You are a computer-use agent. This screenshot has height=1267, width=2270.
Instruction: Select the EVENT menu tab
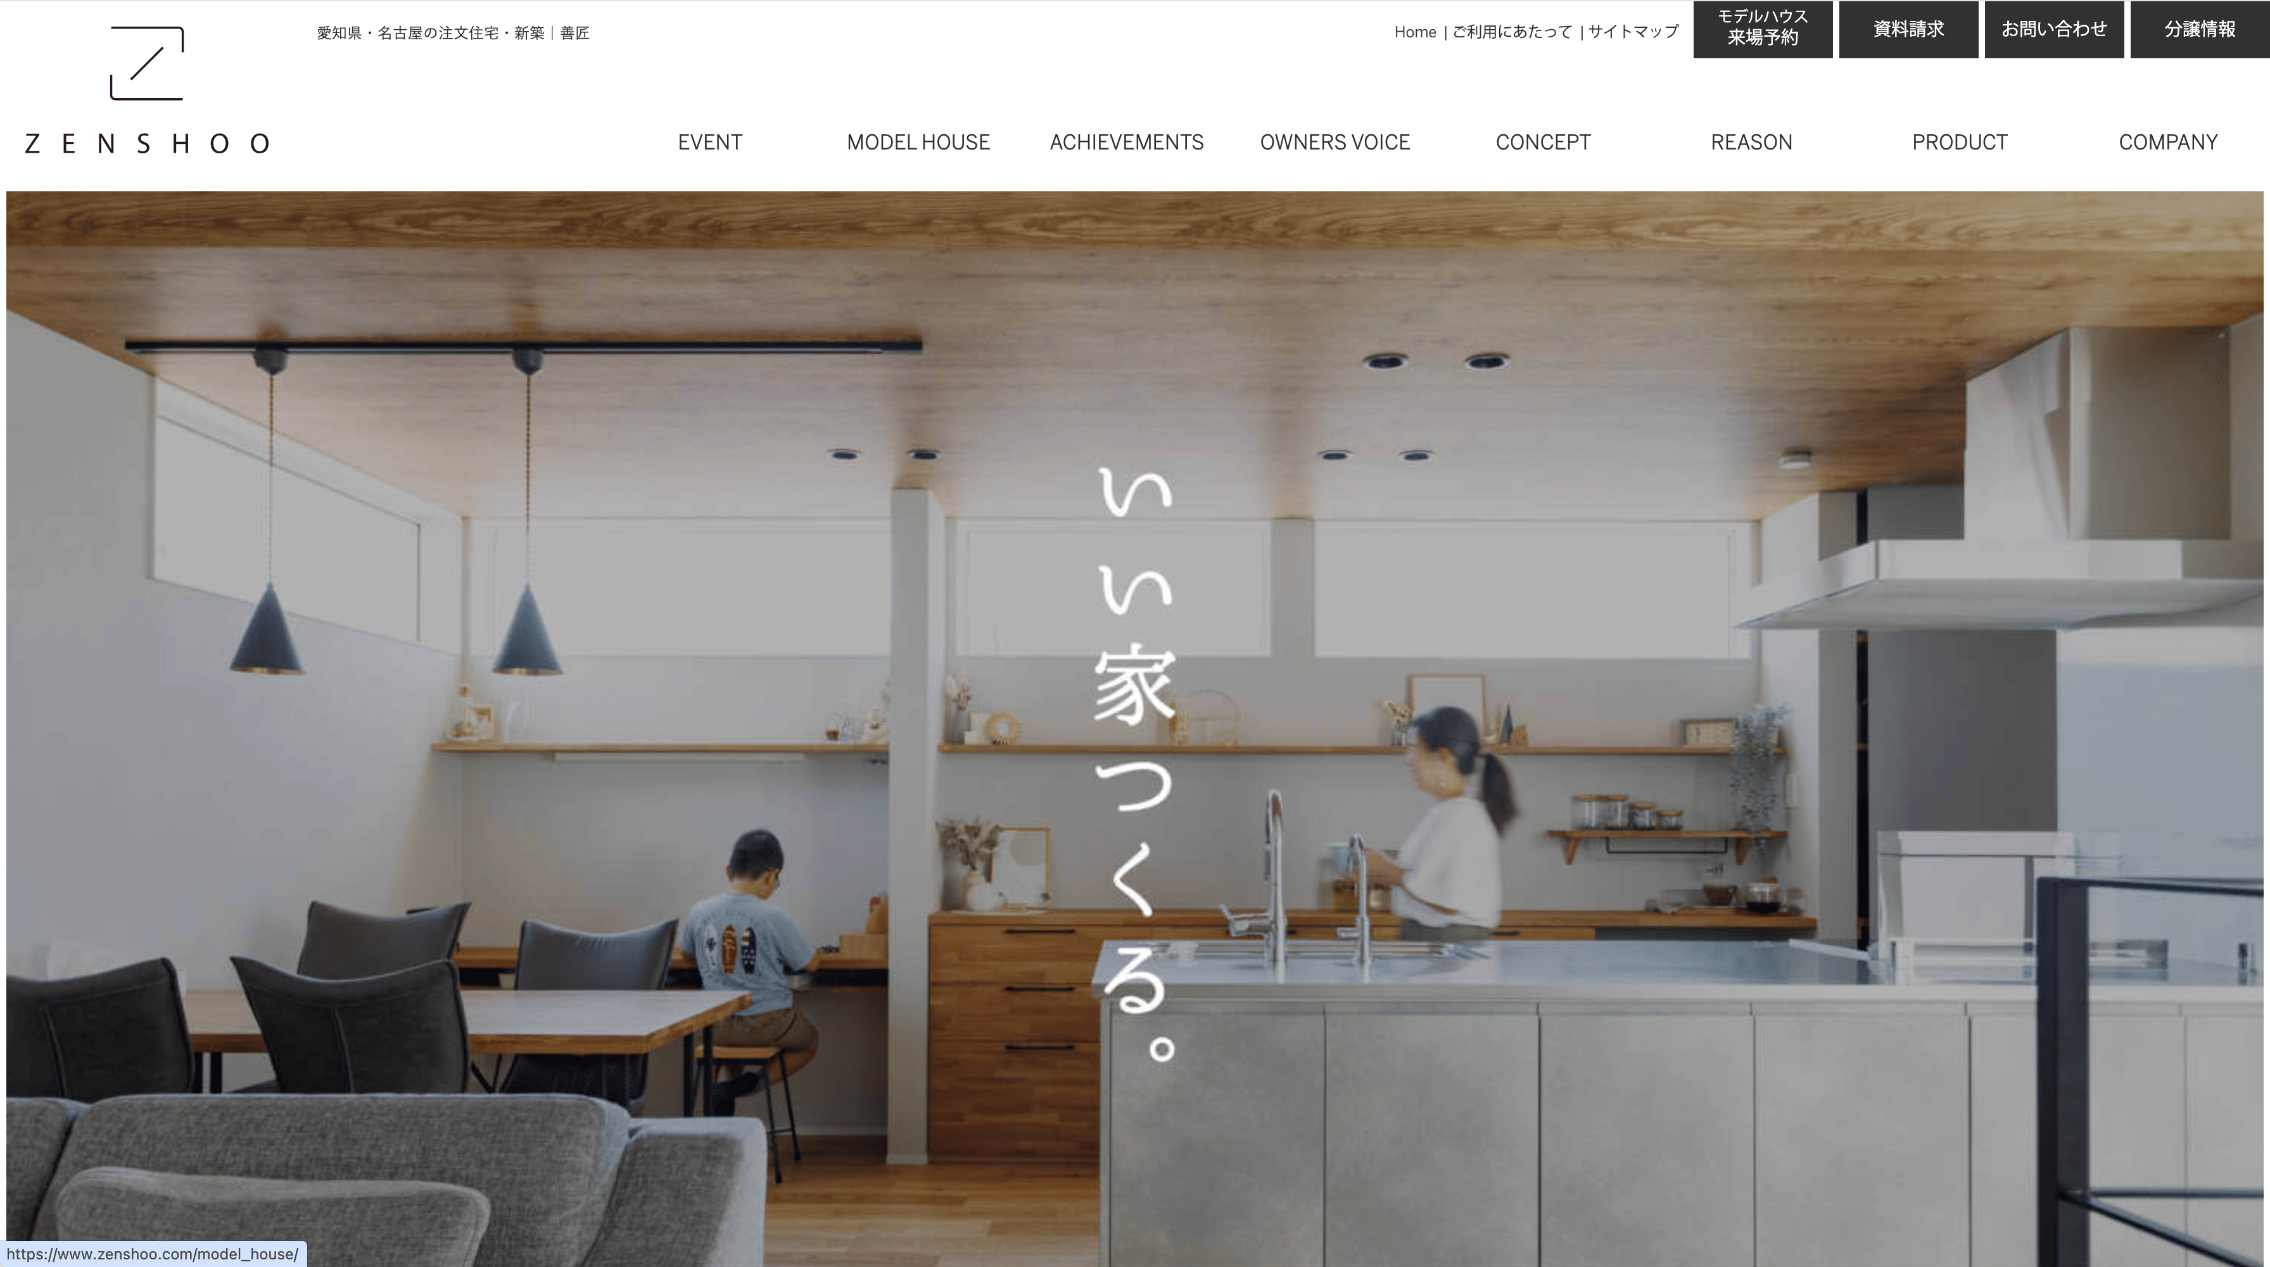point(709,142)
